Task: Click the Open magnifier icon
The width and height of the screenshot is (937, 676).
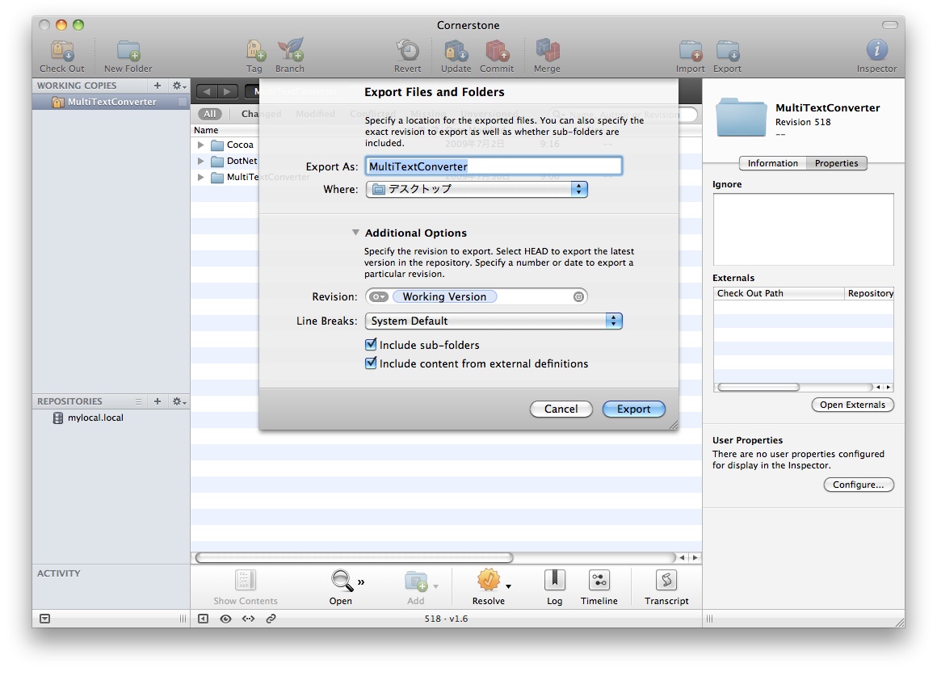Action: [341, 580]
